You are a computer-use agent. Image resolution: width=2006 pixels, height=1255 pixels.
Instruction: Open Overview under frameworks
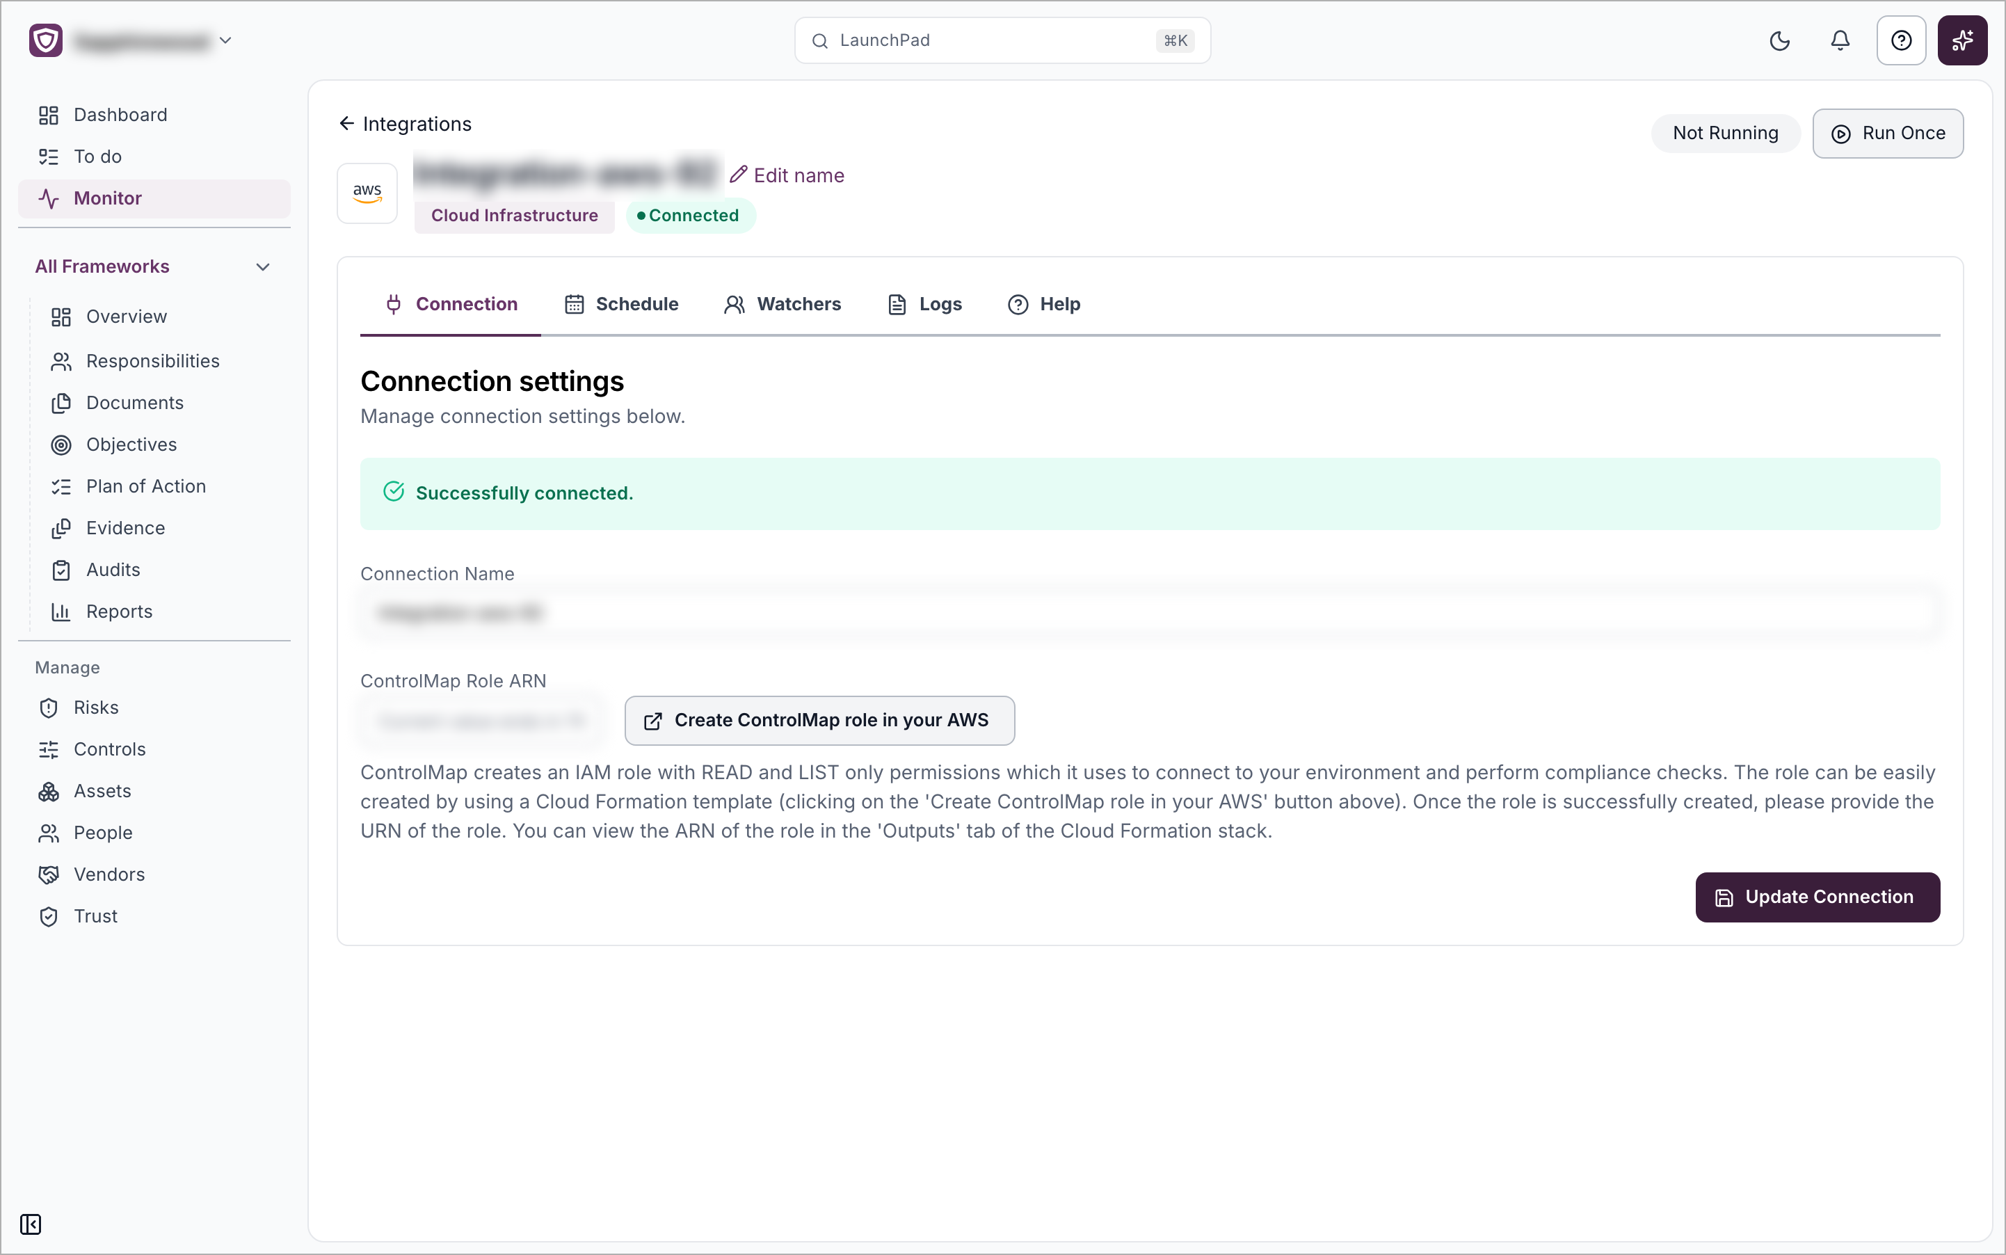(160, 317)
